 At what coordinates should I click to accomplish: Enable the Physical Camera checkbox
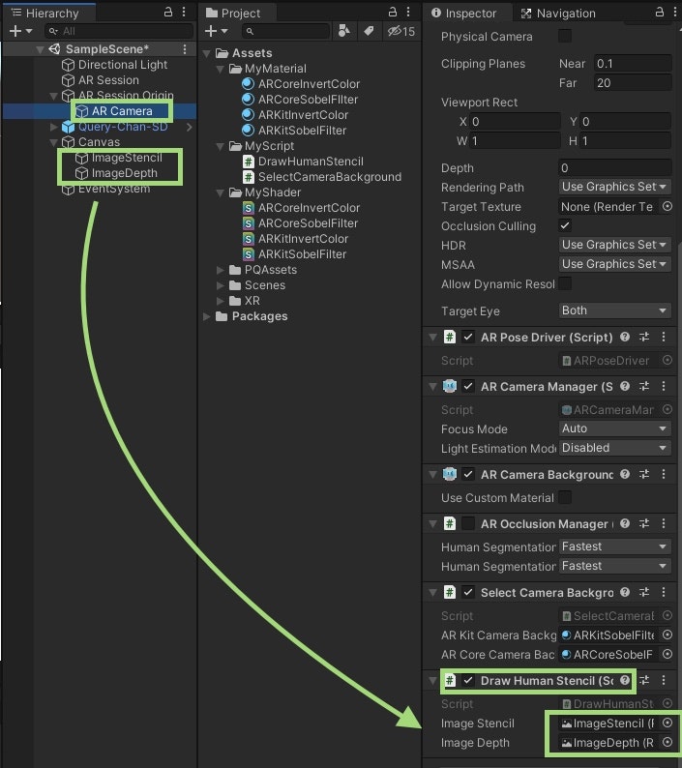pyautogui.click(x=565, y=36)
